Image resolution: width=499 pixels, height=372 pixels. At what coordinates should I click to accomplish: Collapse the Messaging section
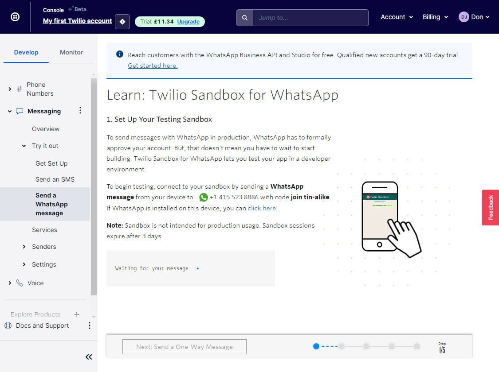(10, 111)
